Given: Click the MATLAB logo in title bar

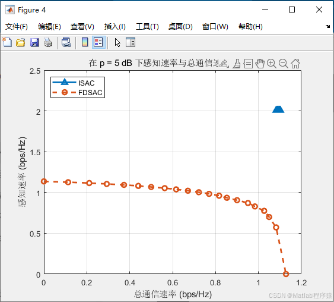Looking at the screenshot, I should (10, 10).
